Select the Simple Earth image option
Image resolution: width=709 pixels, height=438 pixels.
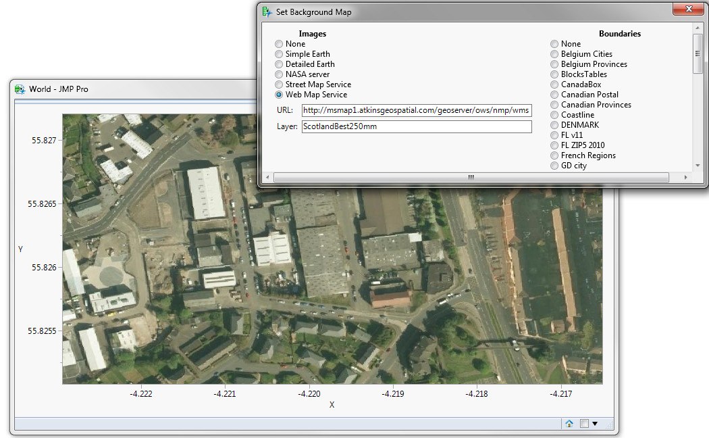click(279, 54)
